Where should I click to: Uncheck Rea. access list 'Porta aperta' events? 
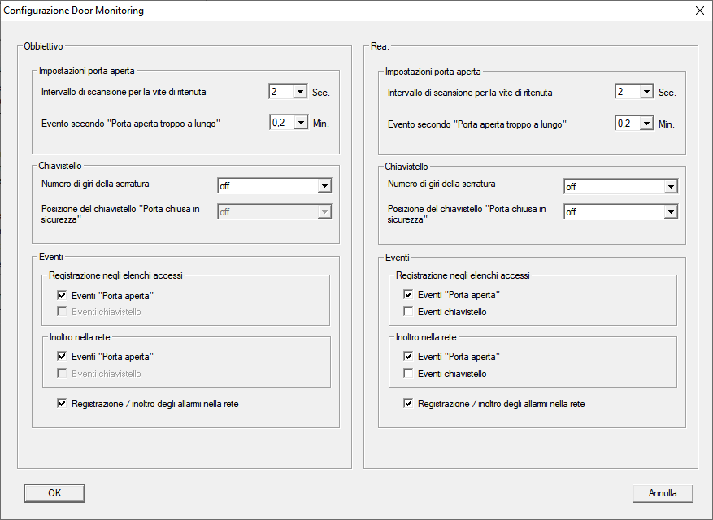coord(409,295)
